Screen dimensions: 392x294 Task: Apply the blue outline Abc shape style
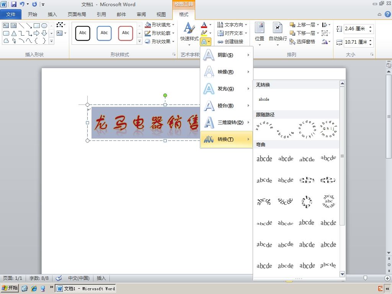tap(104, 33)
